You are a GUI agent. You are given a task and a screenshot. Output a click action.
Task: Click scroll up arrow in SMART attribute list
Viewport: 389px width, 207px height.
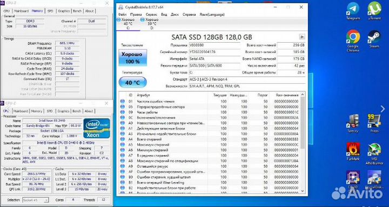[303, 95]
